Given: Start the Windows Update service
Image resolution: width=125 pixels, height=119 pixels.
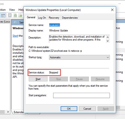Looking at the screenshot, I should [x=38, y=79].
